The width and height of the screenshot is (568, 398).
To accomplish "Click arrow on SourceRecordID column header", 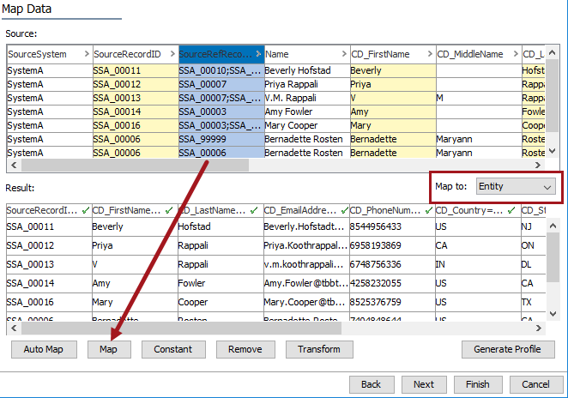I will coord(172,54).
